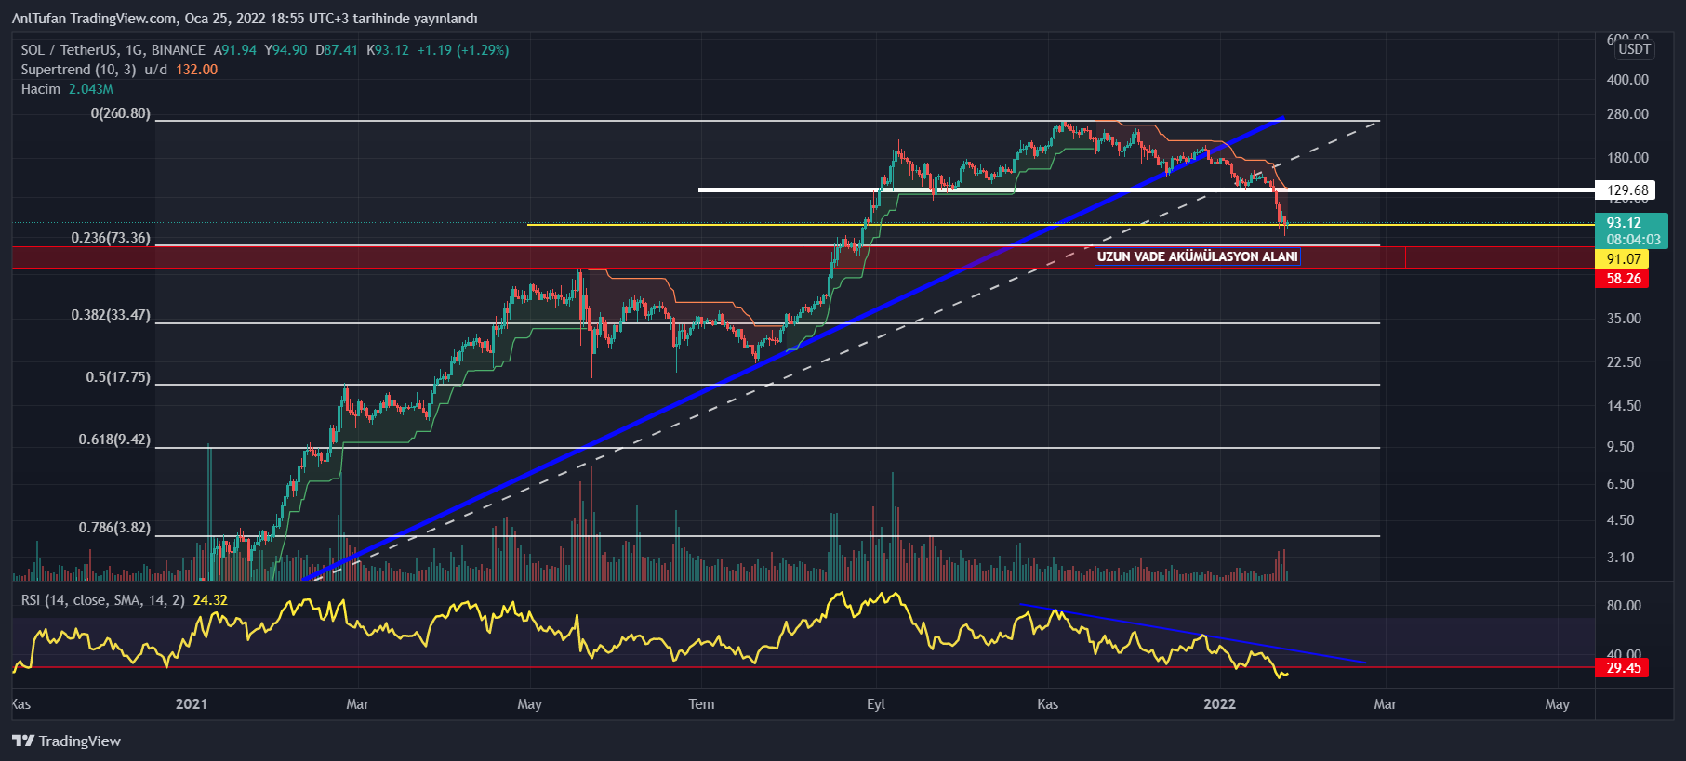Image resolution: width=1686 pixels, height=761 pixels.
Task: Click the RSI value "24.32" in the legend
Action: click(210, 600)
